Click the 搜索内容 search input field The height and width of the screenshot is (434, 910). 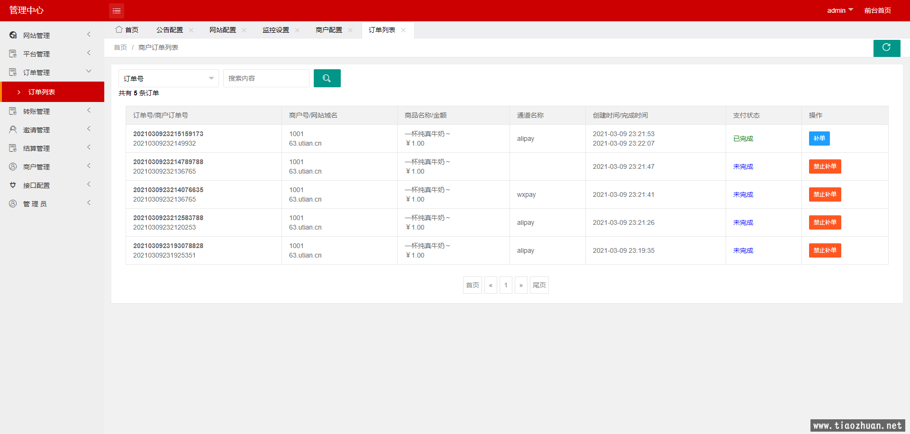click(x=266, y=78)
